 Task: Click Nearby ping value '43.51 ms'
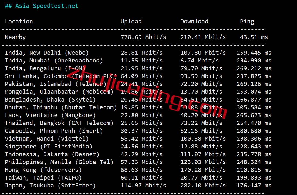(x=254, y=37)
